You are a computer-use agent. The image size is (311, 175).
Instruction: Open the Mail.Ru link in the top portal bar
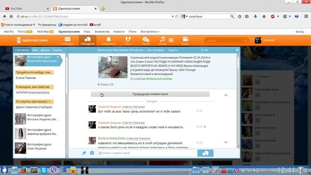pos(9,32)
